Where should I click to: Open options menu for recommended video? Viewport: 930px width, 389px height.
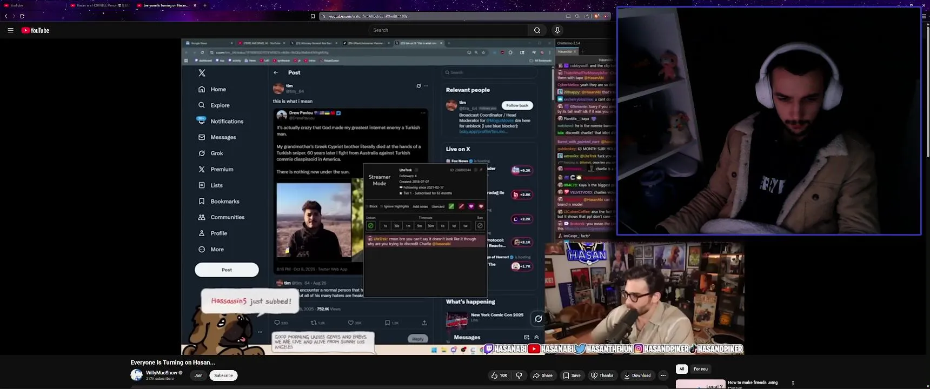point(793,383)
